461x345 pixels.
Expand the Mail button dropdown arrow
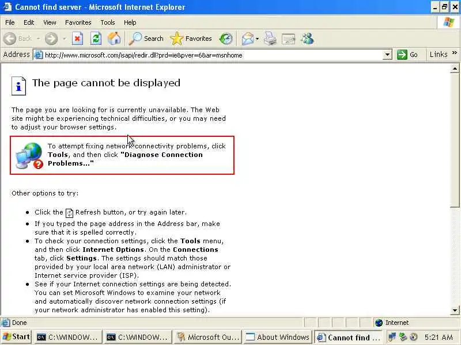coord(257,39)
